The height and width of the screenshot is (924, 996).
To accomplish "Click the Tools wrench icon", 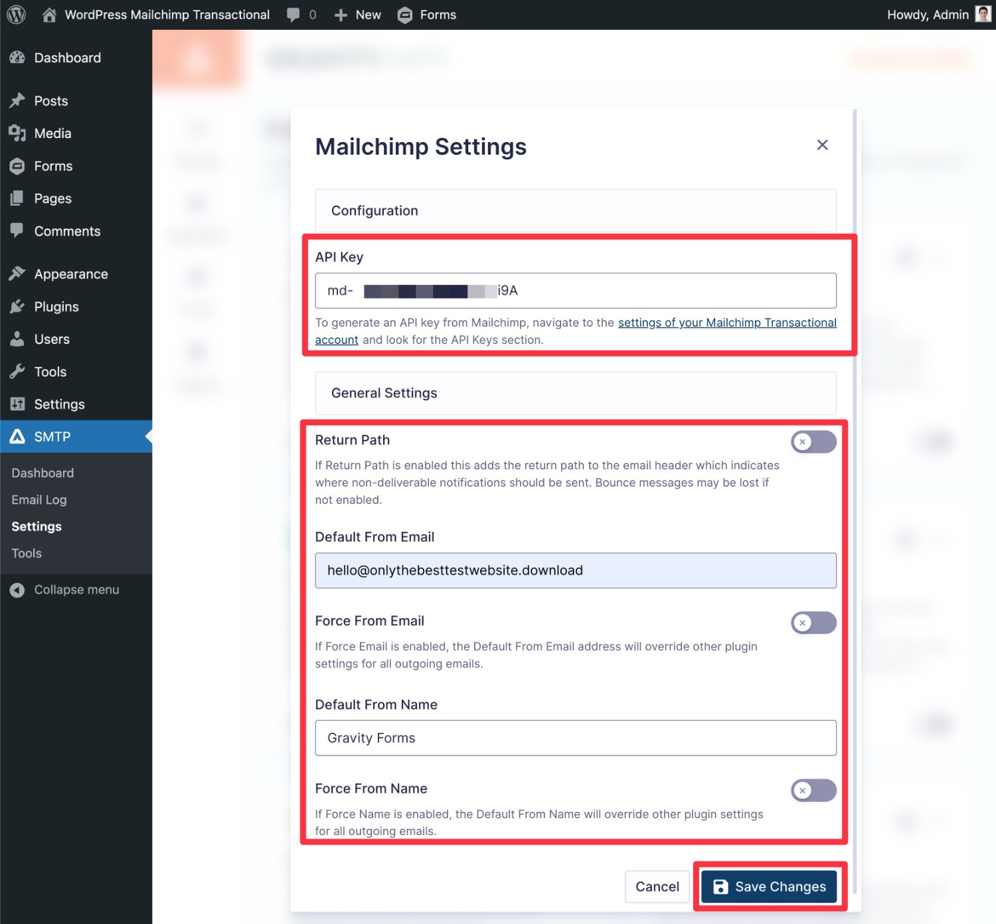I will [17, 372].
